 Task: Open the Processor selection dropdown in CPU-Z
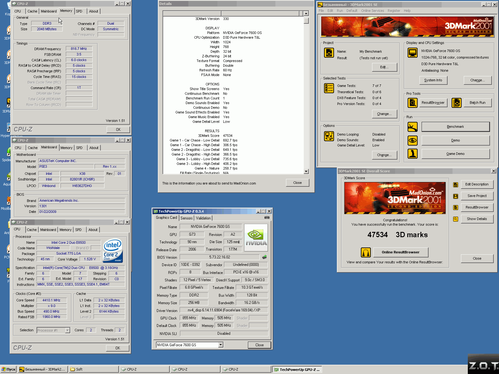(x=68, y=330)
